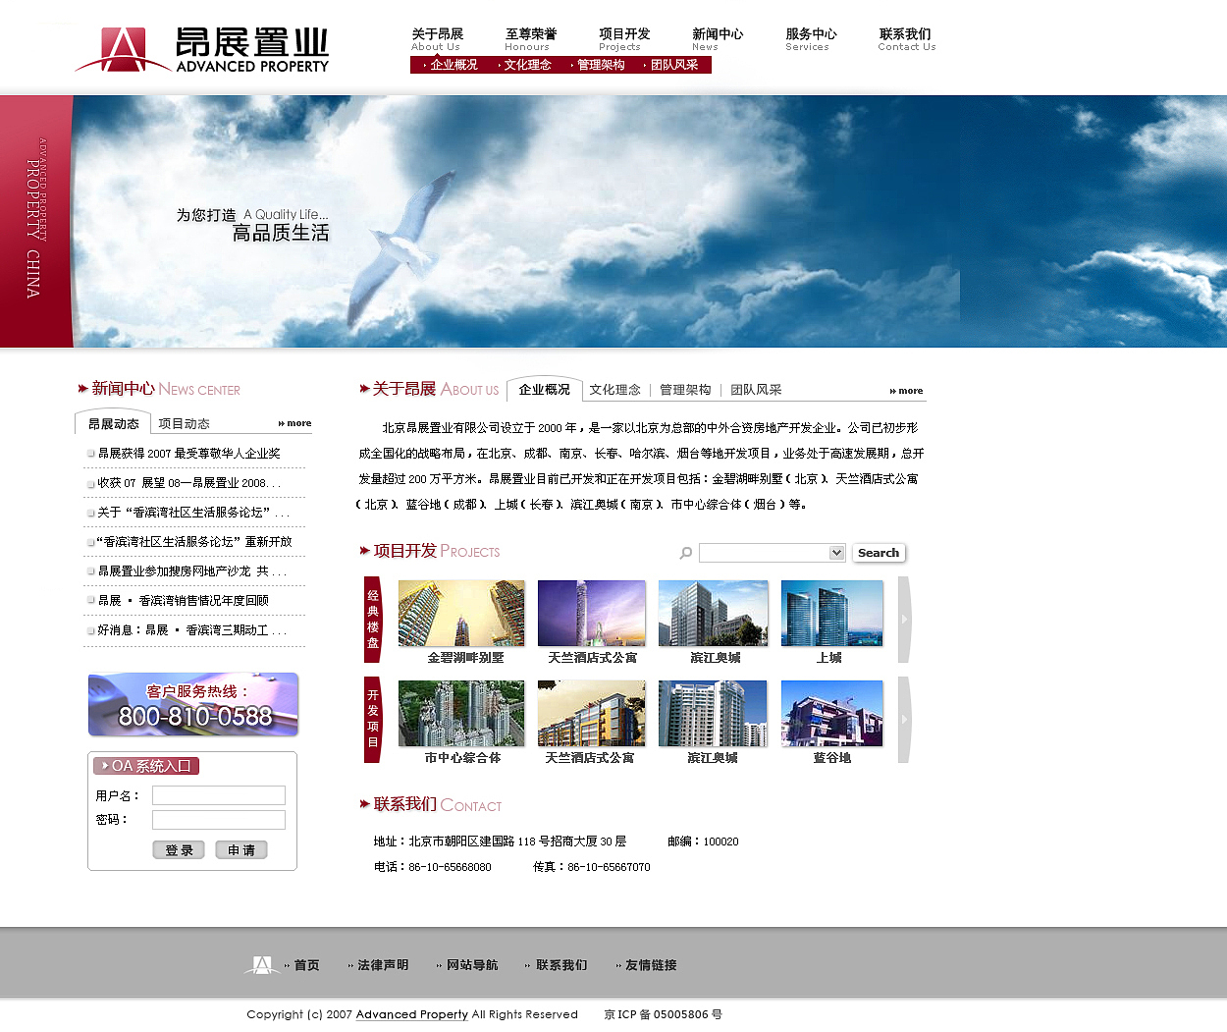The image size is (1227, 1032).
Task: Click the footer company logo icon
Action: click(261, 964)
